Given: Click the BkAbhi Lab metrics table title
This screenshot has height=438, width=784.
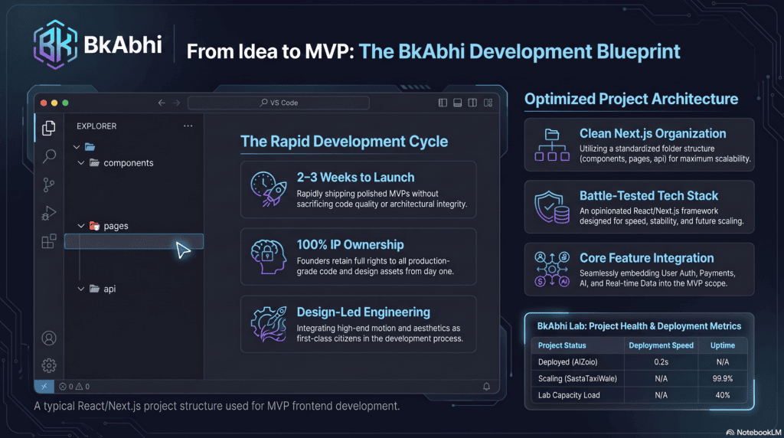Looking at the screenshot, I should click(x=639, y=326).
